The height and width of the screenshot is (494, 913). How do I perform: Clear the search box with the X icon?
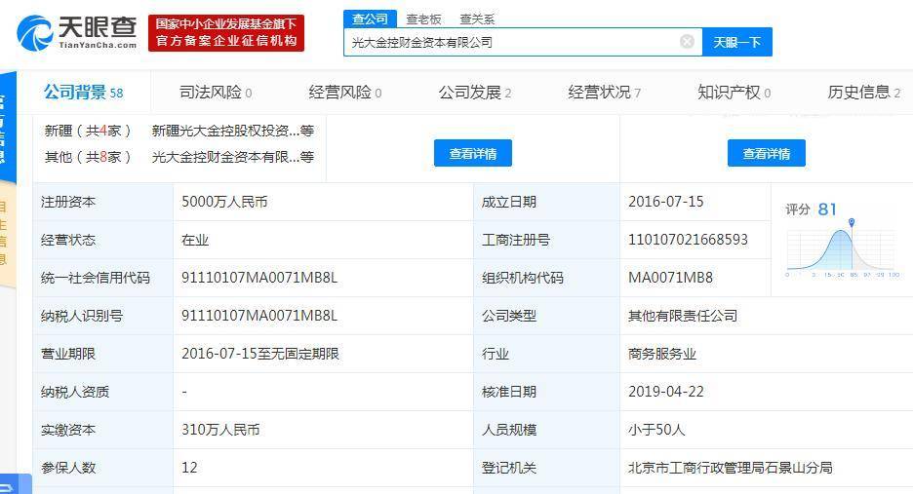(x=687, y=41)
